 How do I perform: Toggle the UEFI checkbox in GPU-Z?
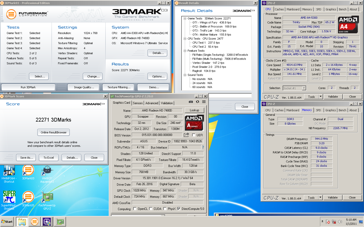(x=194, y=135)
